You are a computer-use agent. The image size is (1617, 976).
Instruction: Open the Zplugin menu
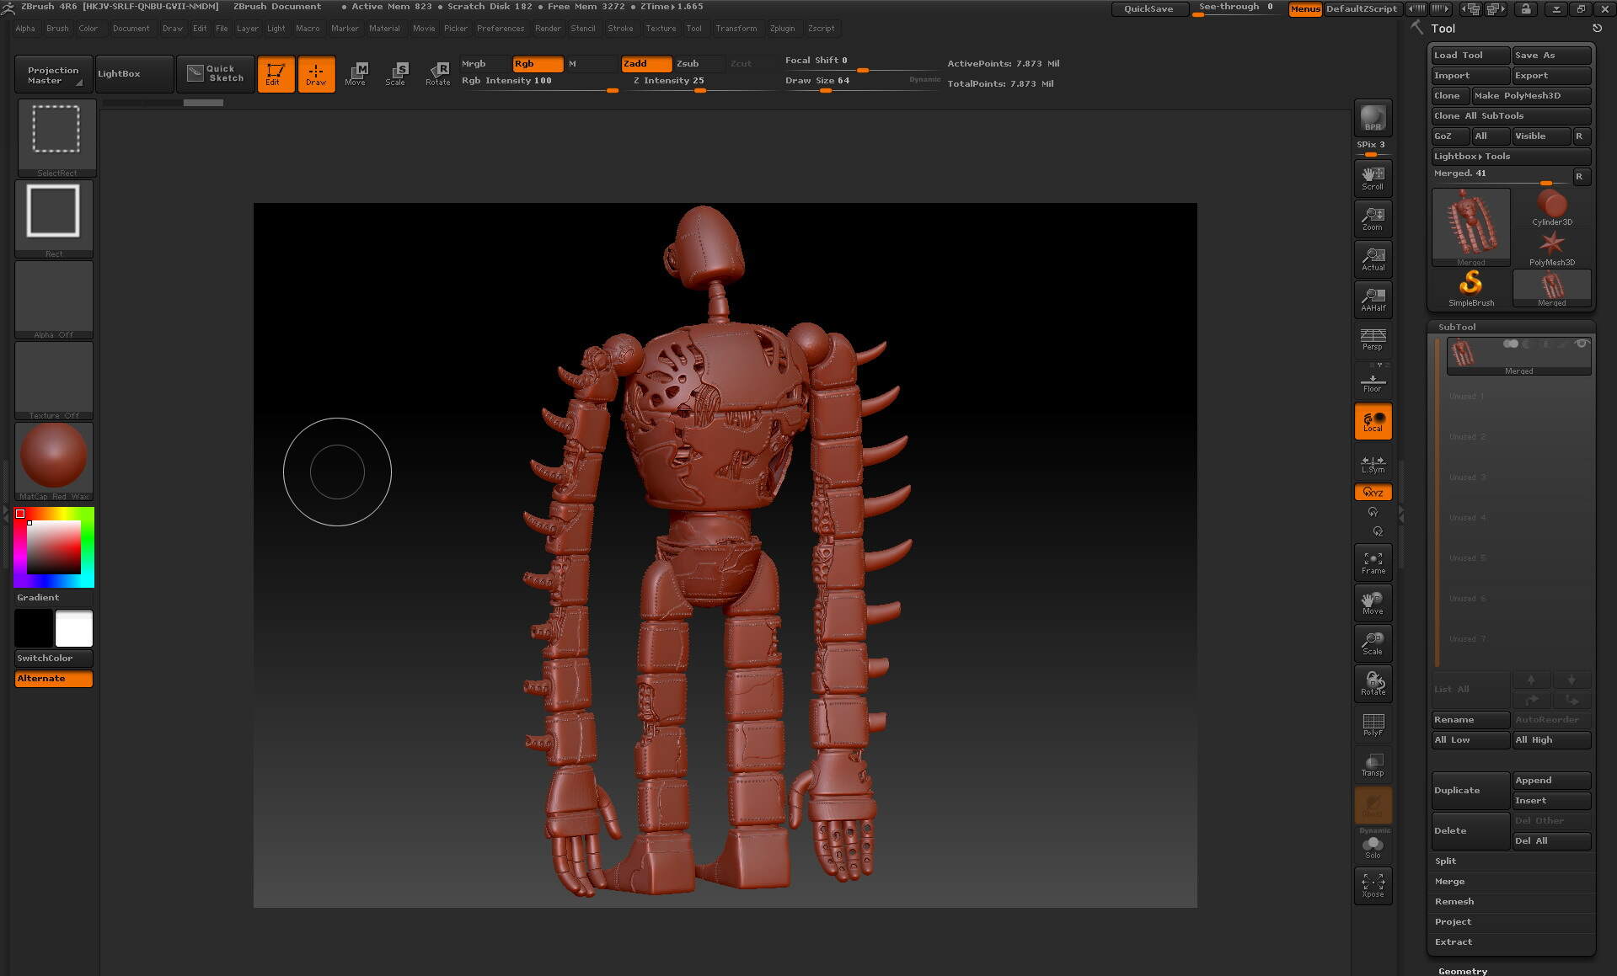[782, 29]
